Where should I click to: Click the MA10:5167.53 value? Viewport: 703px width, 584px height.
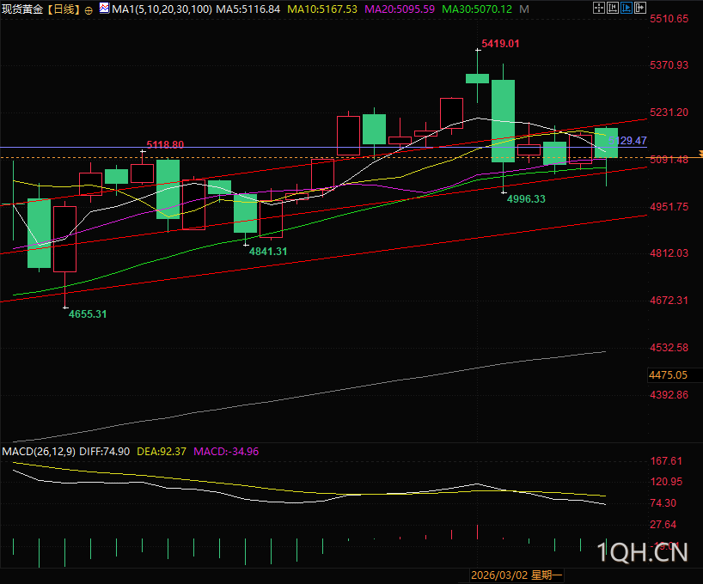pos(322,9)
